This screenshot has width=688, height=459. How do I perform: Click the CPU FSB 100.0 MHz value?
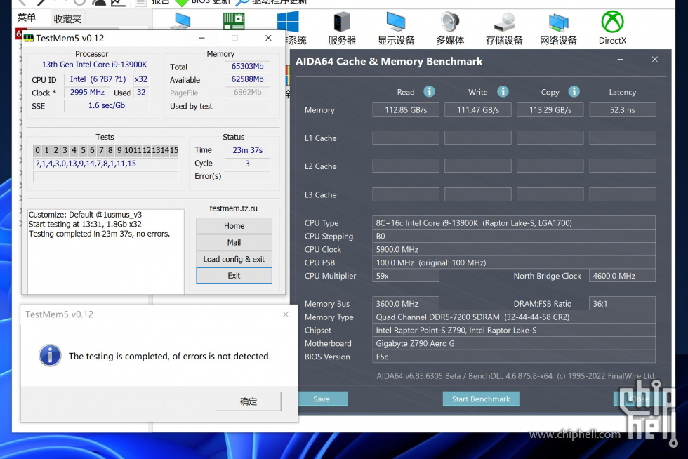coord(514,262)
